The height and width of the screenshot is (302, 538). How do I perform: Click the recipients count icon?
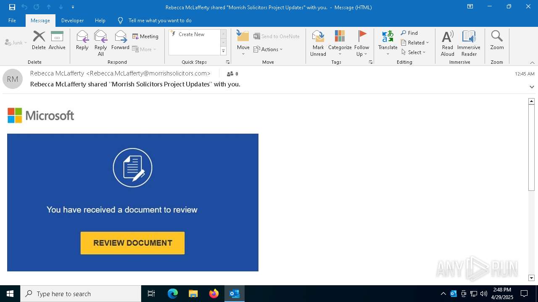pos(232,74)
